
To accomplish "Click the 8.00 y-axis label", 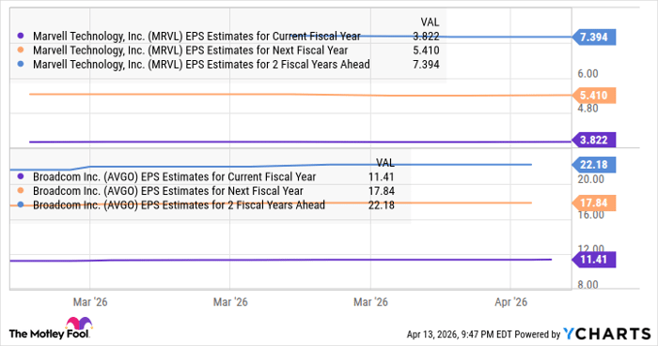I will coord(587,285).
